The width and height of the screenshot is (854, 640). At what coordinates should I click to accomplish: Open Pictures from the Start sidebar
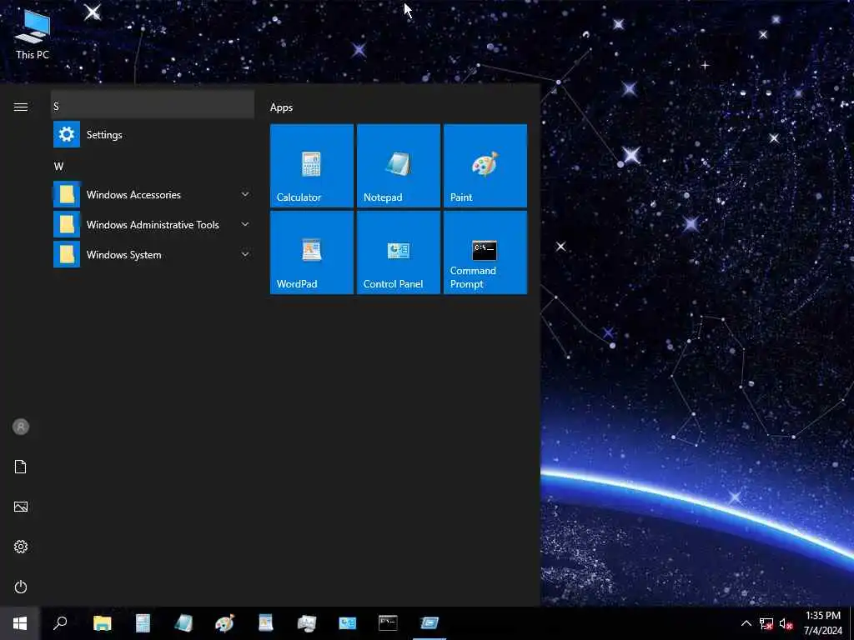(21, 507)
